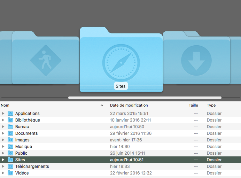Select the Bibliothèque row name

(28, 120)
